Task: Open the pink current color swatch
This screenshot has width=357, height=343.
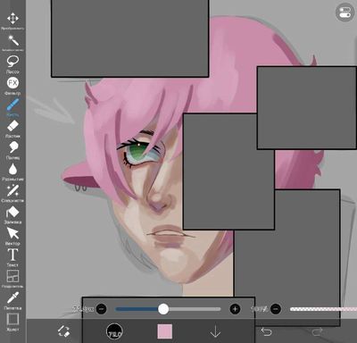Action: coord(164,331)
